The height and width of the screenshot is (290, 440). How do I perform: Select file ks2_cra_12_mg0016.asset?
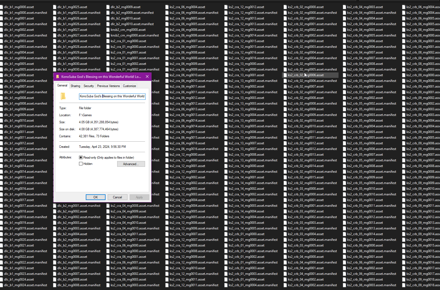246,52
